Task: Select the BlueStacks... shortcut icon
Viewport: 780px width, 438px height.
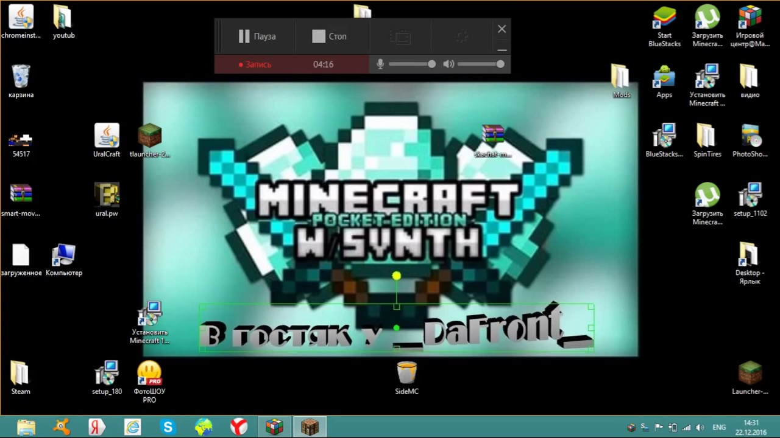Action: coord(664,141)
